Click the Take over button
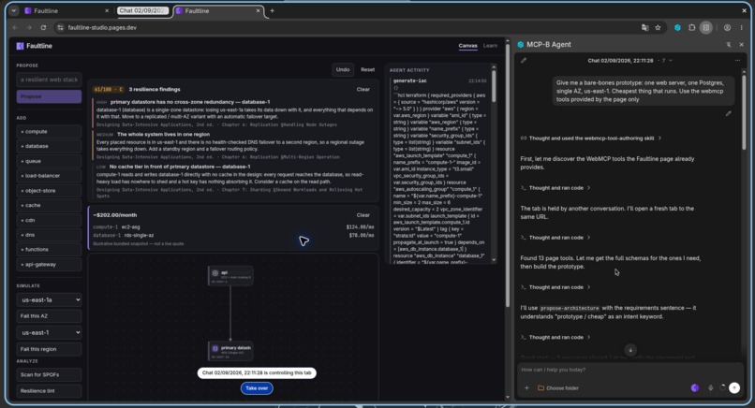This screenshot has width=755, height=408. (257, 387)
